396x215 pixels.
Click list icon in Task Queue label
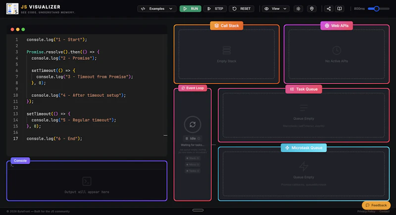coord(292,89)
